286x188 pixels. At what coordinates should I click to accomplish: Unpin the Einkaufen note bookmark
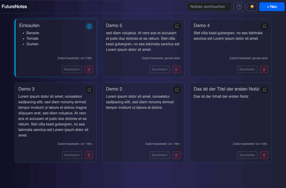click(89, 26)
